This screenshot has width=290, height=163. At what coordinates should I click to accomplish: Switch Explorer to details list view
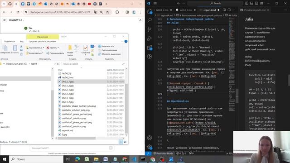[121, 142]
